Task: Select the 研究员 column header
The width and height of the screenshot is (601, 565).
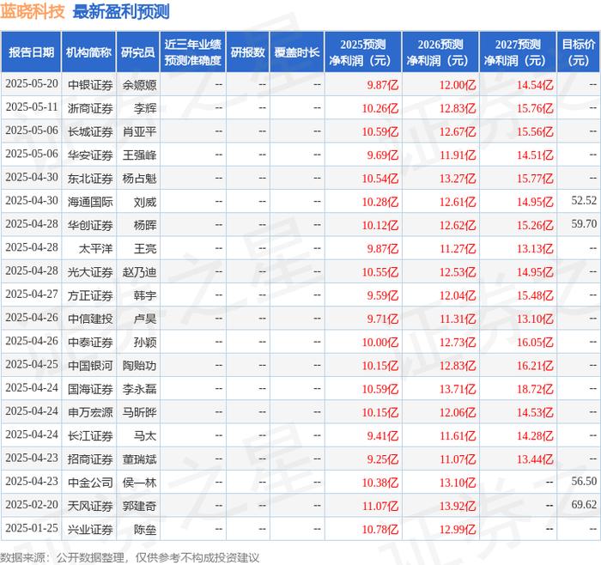Action: [138, 52]
